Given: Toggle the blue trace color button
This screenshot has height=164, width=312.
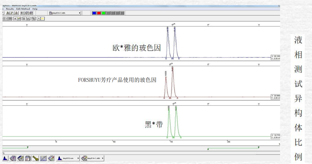Looking at the screenshot, I should tap(94, 13).
